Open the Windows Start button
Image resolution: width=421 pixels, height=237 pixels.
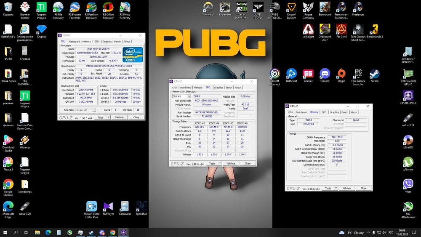[x=5, y=232]
